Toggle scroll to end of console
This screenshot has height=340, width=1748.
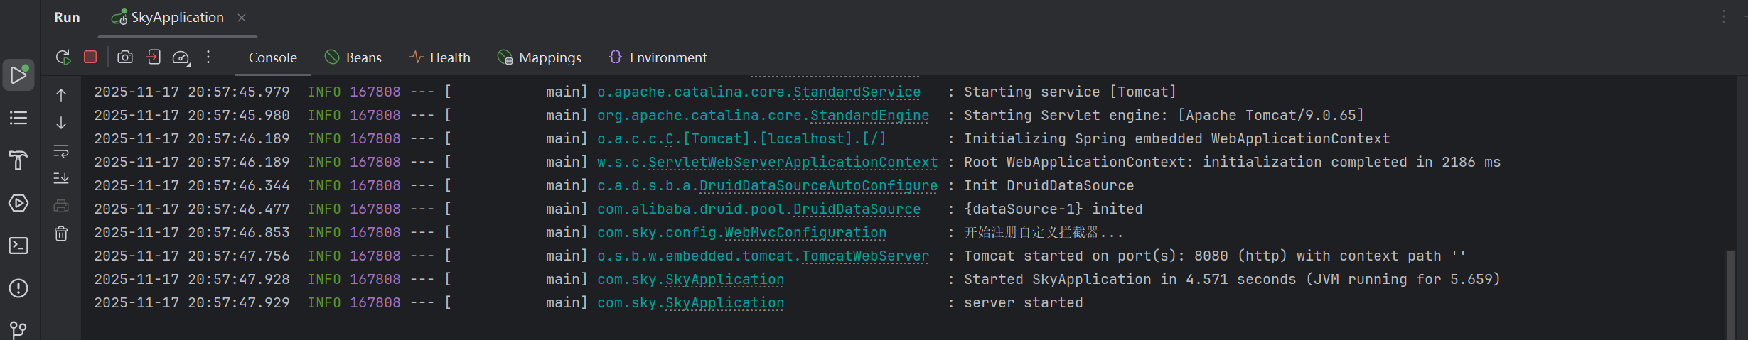[x=61, y=178]
